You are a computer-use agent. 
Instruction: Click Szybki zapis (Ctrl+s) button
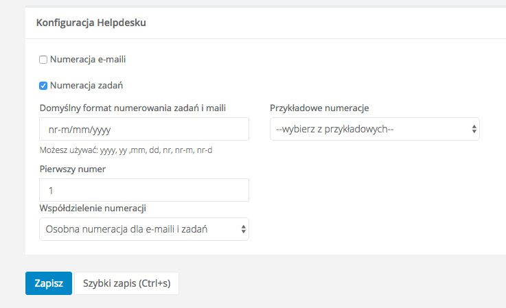click(x=126, y=283)
